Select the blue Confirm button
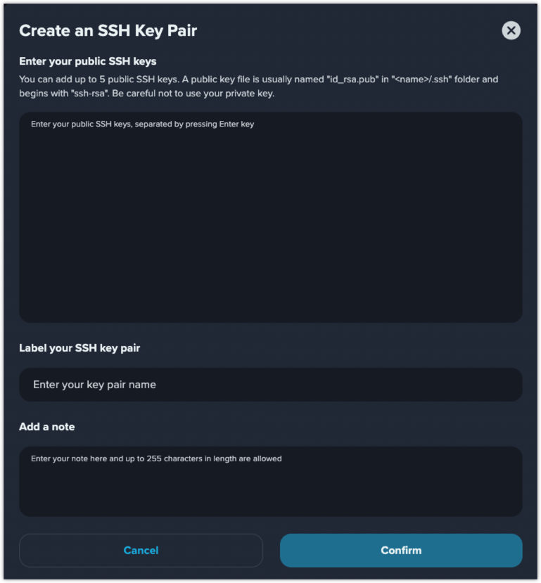This screenshot has height=583, width=541. point(401,550)
